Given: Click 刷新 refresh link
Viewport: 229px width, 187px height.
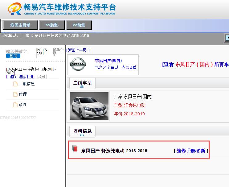Looking at the screenshot, I should [x=42, y=77].
